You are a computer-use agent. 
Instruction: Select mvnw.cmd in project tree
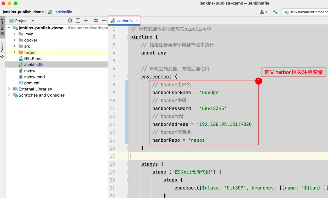coord(35,77)
